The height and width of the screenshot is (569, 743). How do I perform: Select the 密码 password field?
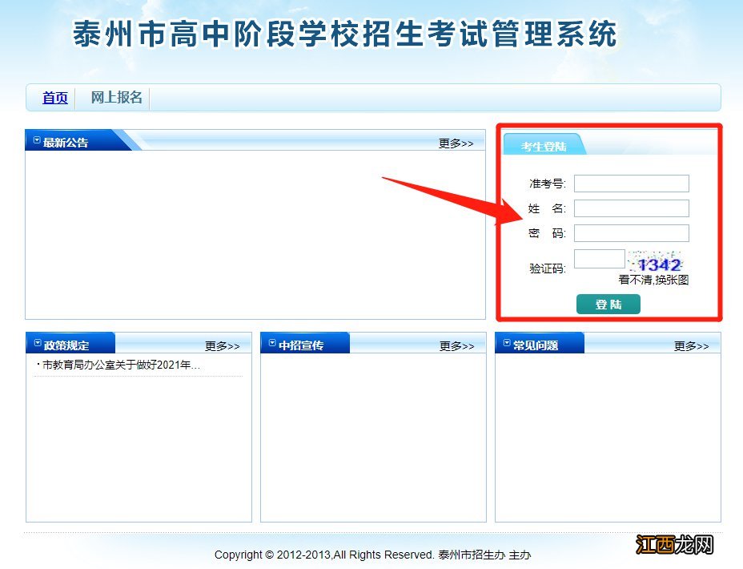(631, 233)
